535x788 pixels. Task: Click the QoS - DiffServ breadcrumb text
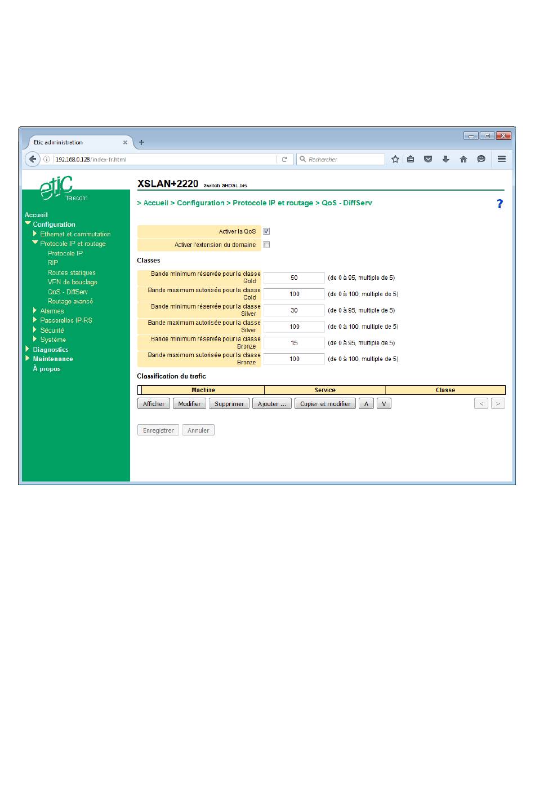click(x=347, y=203)
